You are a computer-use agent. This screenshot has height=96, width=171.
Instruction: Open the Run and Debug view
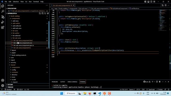(3, 22)
